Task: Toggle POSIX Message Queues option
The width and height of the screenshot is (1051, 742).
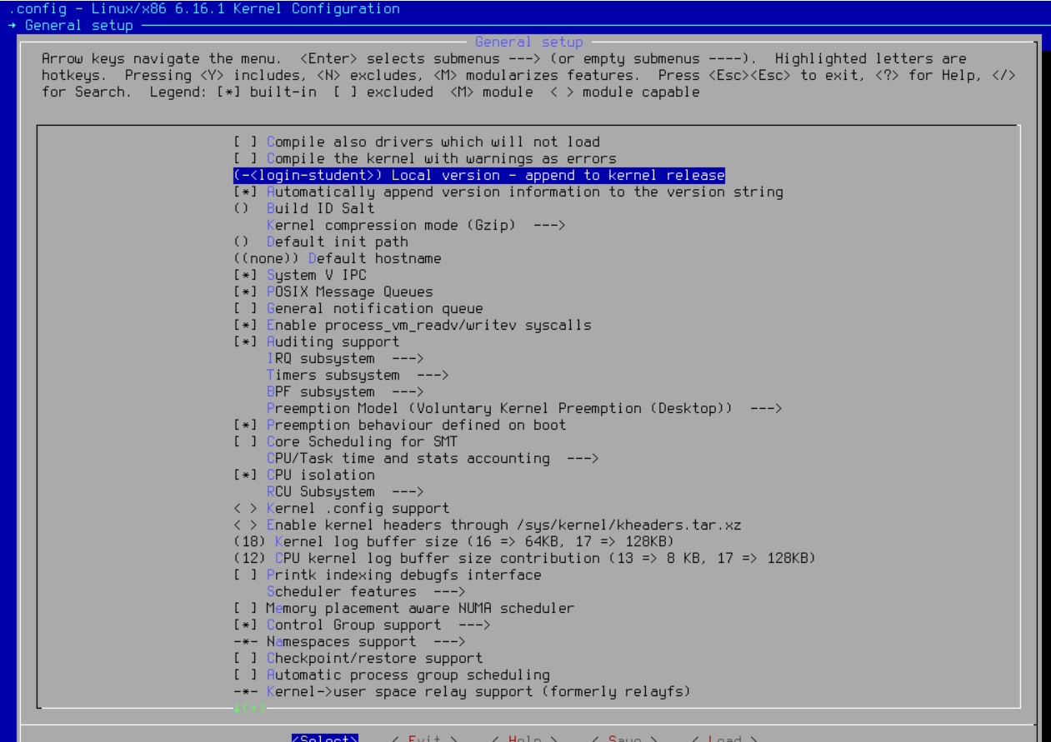Action: 333,291
